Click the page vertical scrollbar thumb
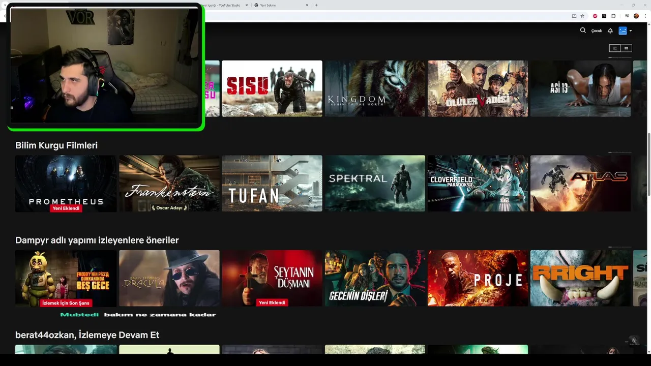This screenshot has width=651, height=366. (648, 164)
